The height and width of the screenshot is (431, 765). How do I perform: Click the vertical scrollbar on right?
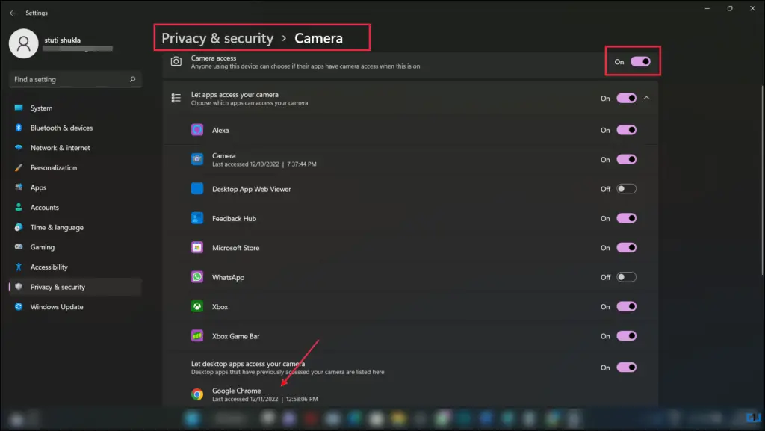tap(762, 181)
